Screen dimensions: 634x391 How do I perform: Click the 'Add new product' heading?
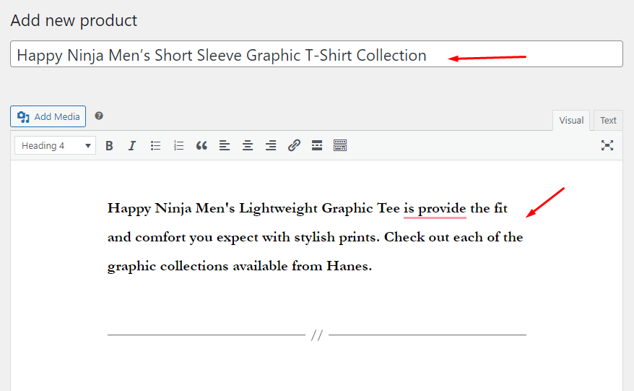[x=74, y=21]
